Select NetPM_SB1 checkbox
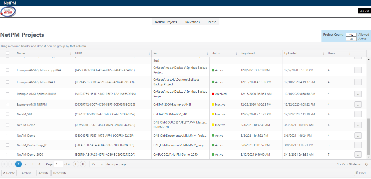371x179 pixels. click(x=8, y=114)
